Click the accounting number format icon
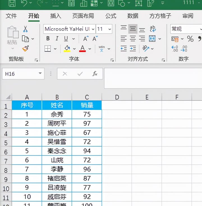The height and width of the screenshot is (206, 202). [175, 39]
